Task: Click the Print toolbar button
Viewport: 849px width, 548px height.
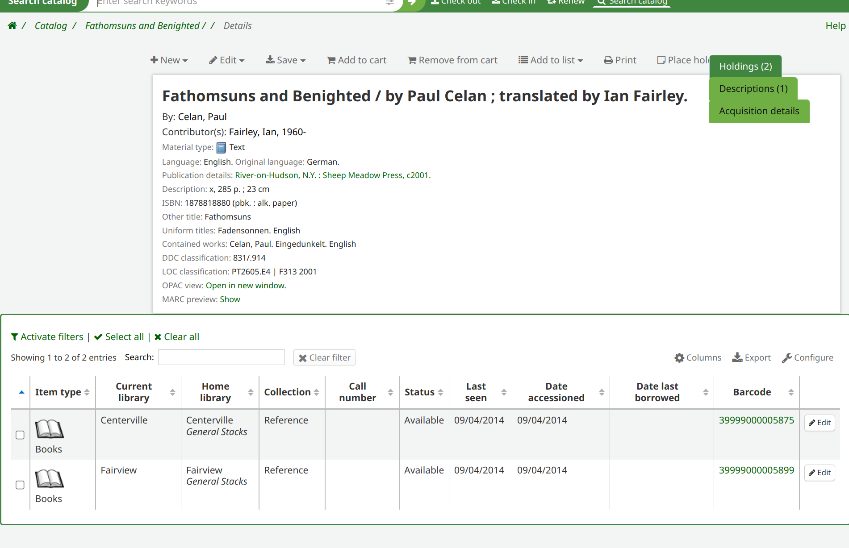Action: click(x=620, y=60)
